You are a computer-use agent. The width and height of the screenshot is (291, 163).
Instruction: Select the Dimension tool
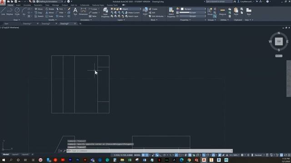coord(83,11)
